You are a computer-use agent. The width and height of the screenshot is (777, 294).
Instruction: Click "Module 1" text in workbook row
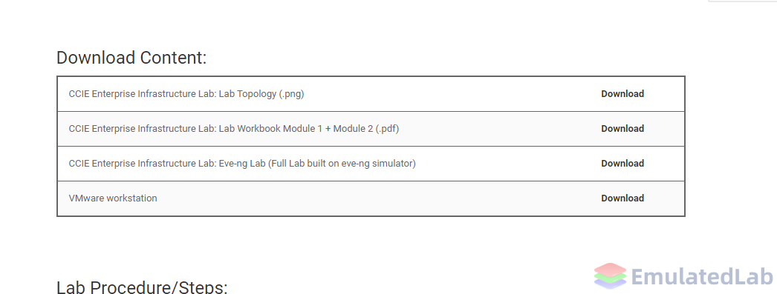pos(303,128)
